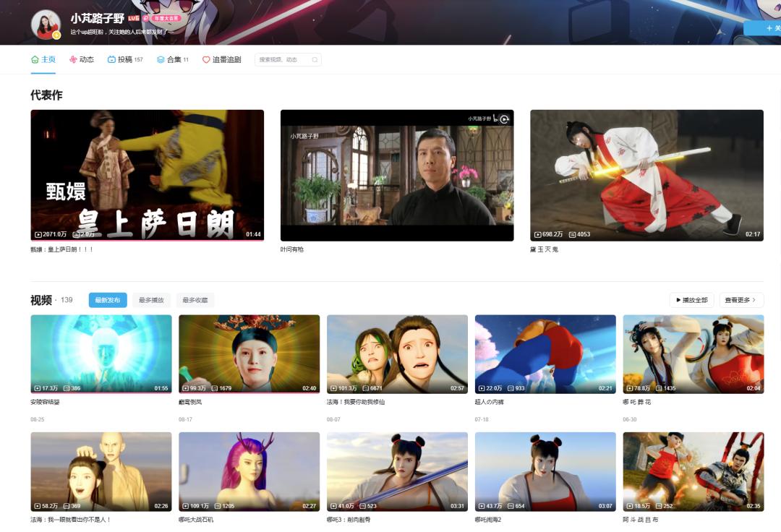Open the 哪吒大战石矶 video thumbnail
The width and height of the screenshot is (781, 532).
pos(249,471)
